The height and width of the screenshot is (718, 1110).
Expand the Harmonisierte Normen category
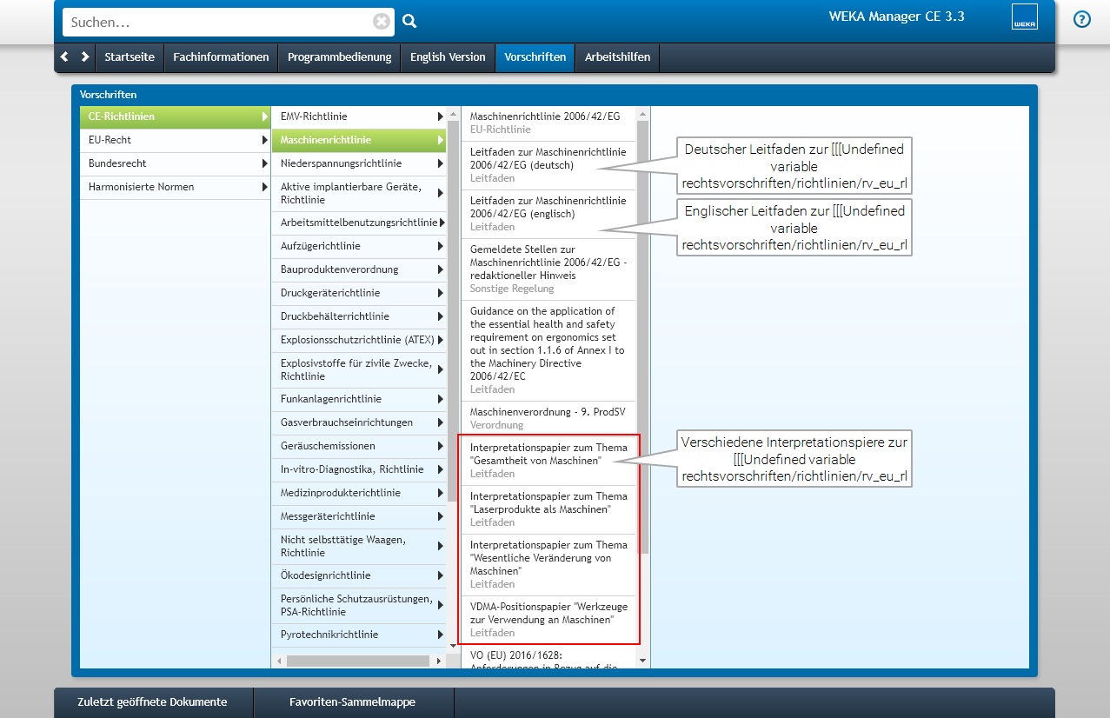coord(175,187)
